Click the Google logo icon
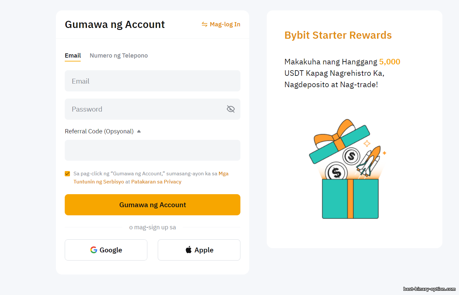 click(94, 250)
